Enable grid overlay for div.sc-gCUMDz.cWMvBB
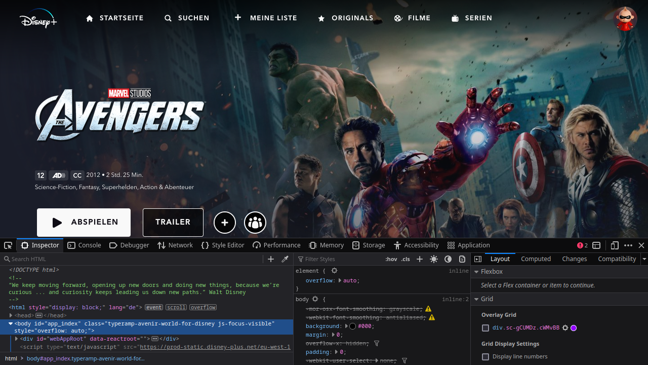 click(x=485, y=328)
